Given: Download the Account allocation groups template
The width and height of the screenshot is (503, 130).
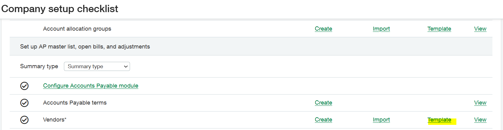Looking at the screenshot, I should pos(439,29).
